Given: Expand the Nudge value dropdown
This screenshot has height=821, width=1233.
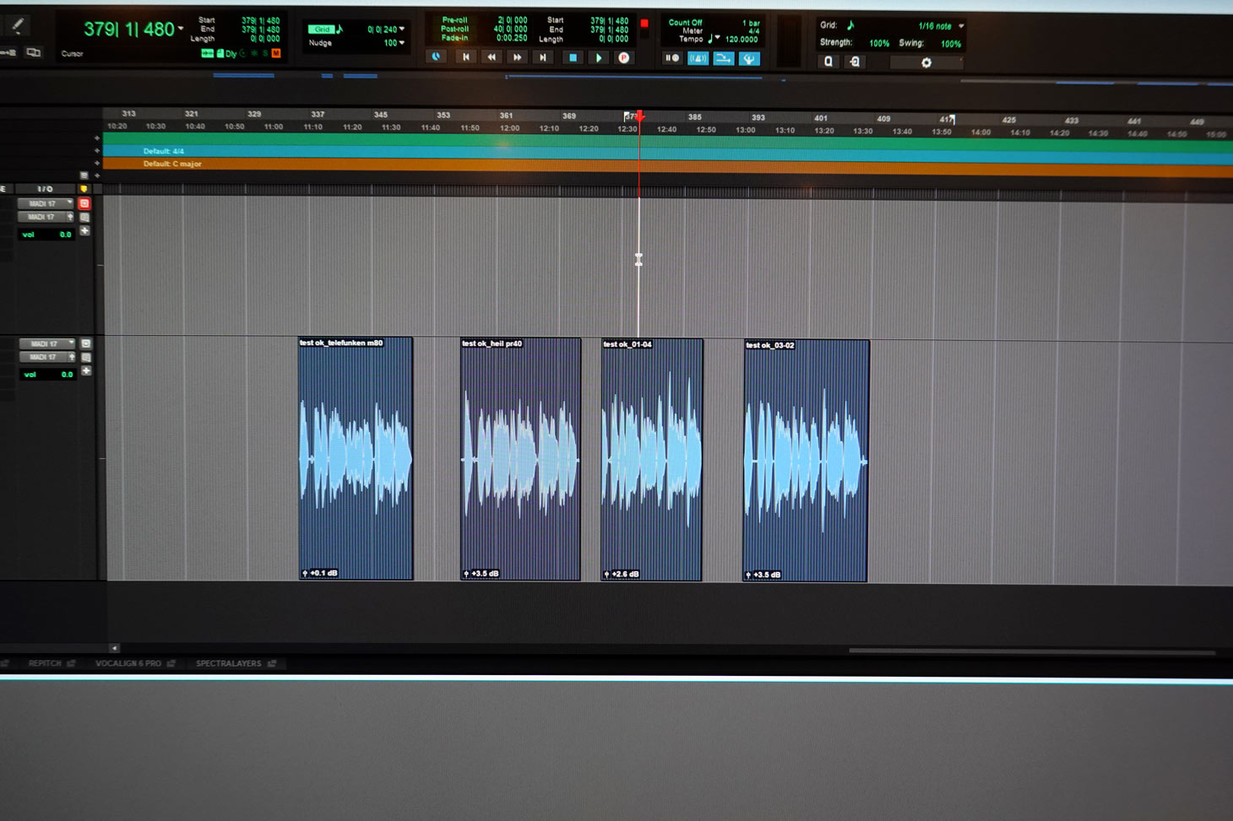Looking at the screenshot, I should [402, 42].
